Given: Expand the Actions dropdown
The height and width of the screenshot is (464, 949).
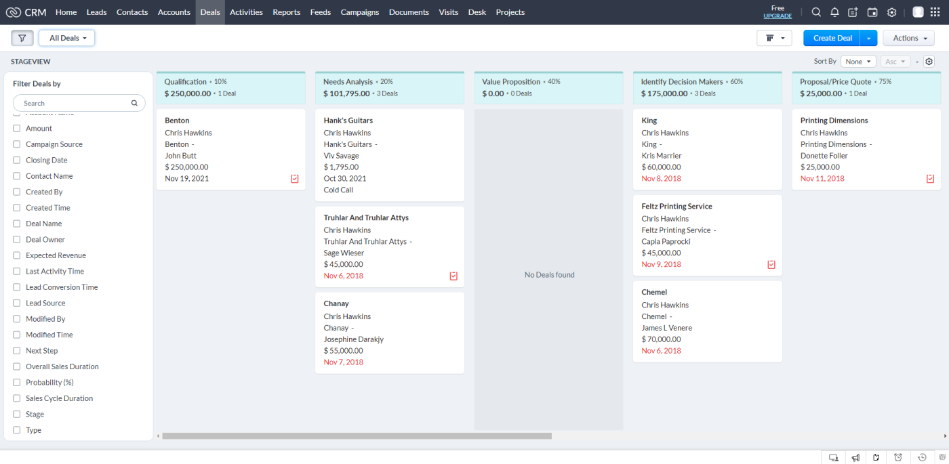Looking at the screenshot, I should tap(908, 38).
